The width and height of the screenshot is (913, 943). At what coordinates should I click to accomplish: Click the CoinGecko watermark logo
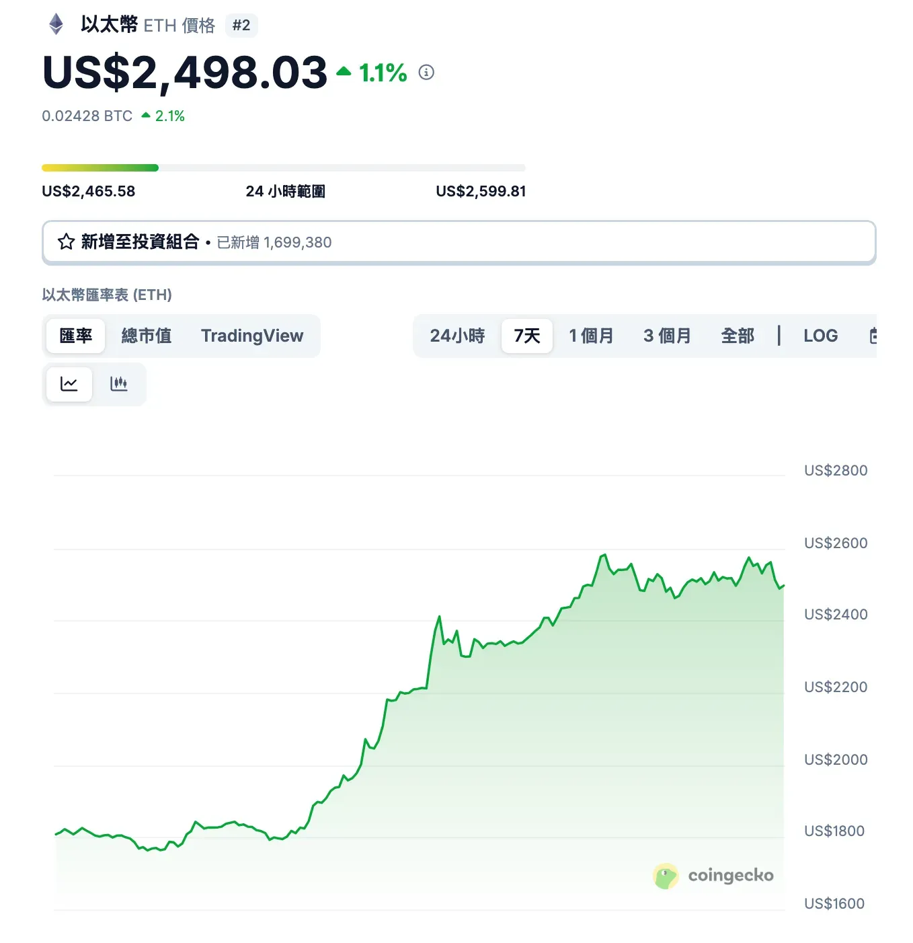coord(713,876)
